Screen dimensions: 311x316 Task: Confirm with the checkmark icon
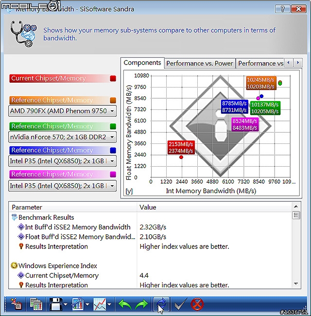click(x=180, y=304)
